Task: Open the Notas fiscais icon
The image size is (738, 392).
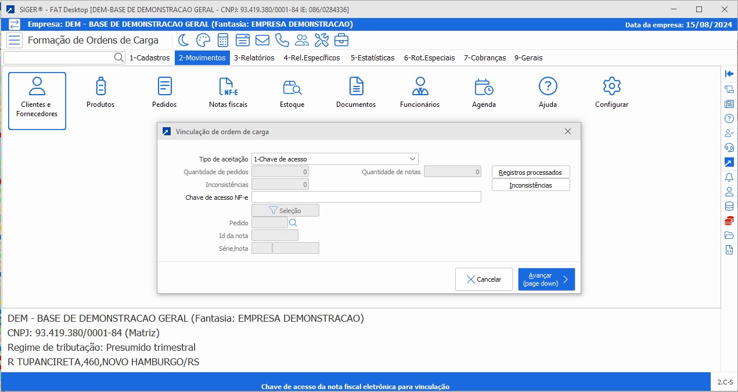Action: (x=228, y=92)
